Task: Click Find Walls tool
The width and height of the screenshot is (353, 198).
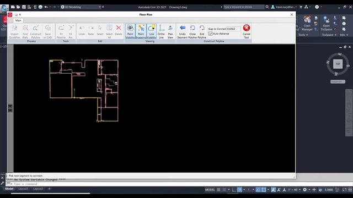Action: (x=25, y=31)
